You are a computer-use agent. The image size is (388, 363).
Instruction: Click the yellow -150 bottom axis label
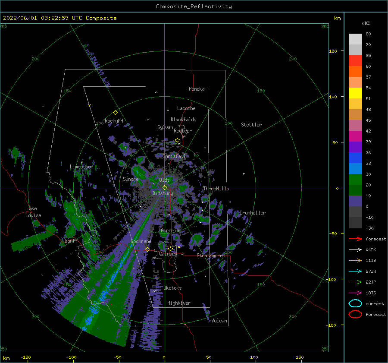(25, 357)
